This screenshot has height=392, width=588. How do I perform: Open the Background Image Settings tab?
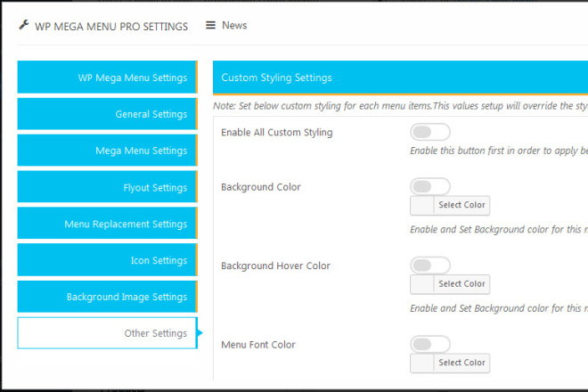107,298
